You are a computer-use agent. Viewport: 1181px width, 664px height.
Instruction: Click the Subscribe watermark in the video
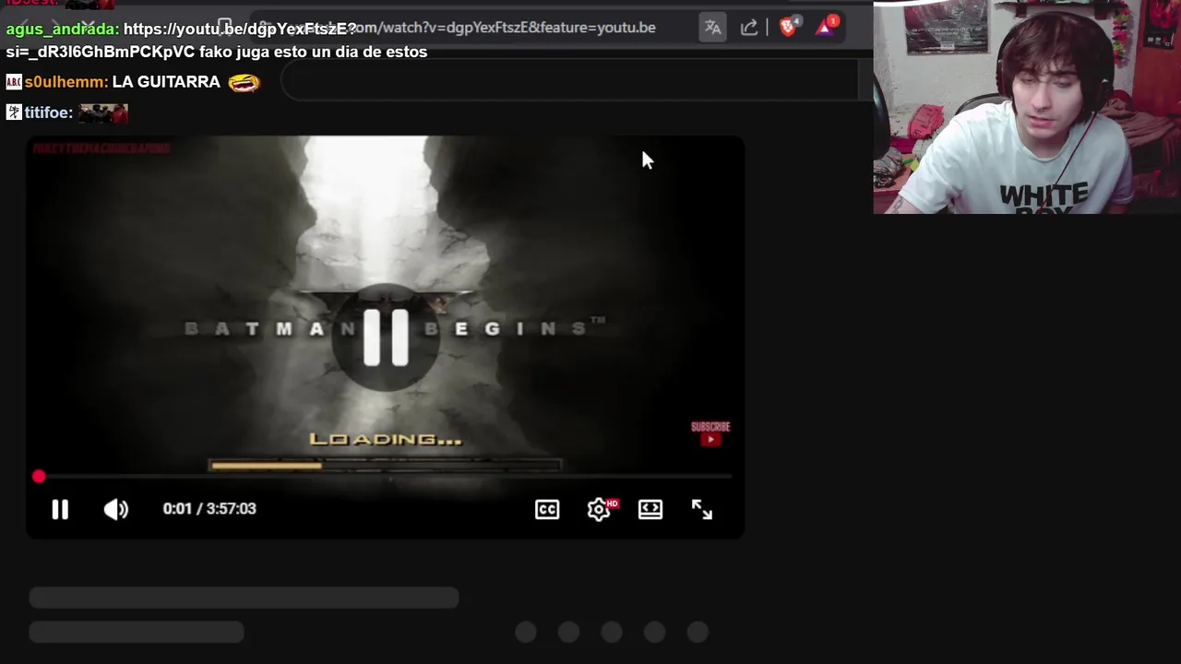[710, 433]
